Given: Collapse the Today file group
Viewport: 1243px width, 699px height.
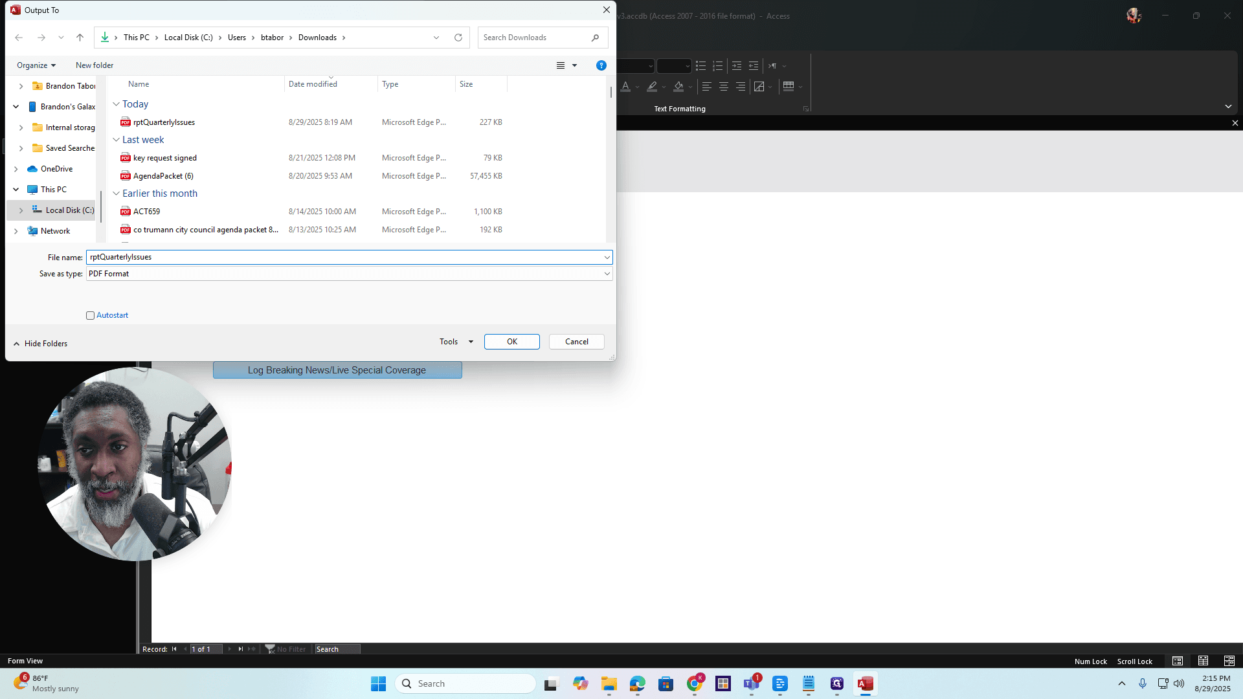Looking at the screenshot, I should [x=116, y=104].
